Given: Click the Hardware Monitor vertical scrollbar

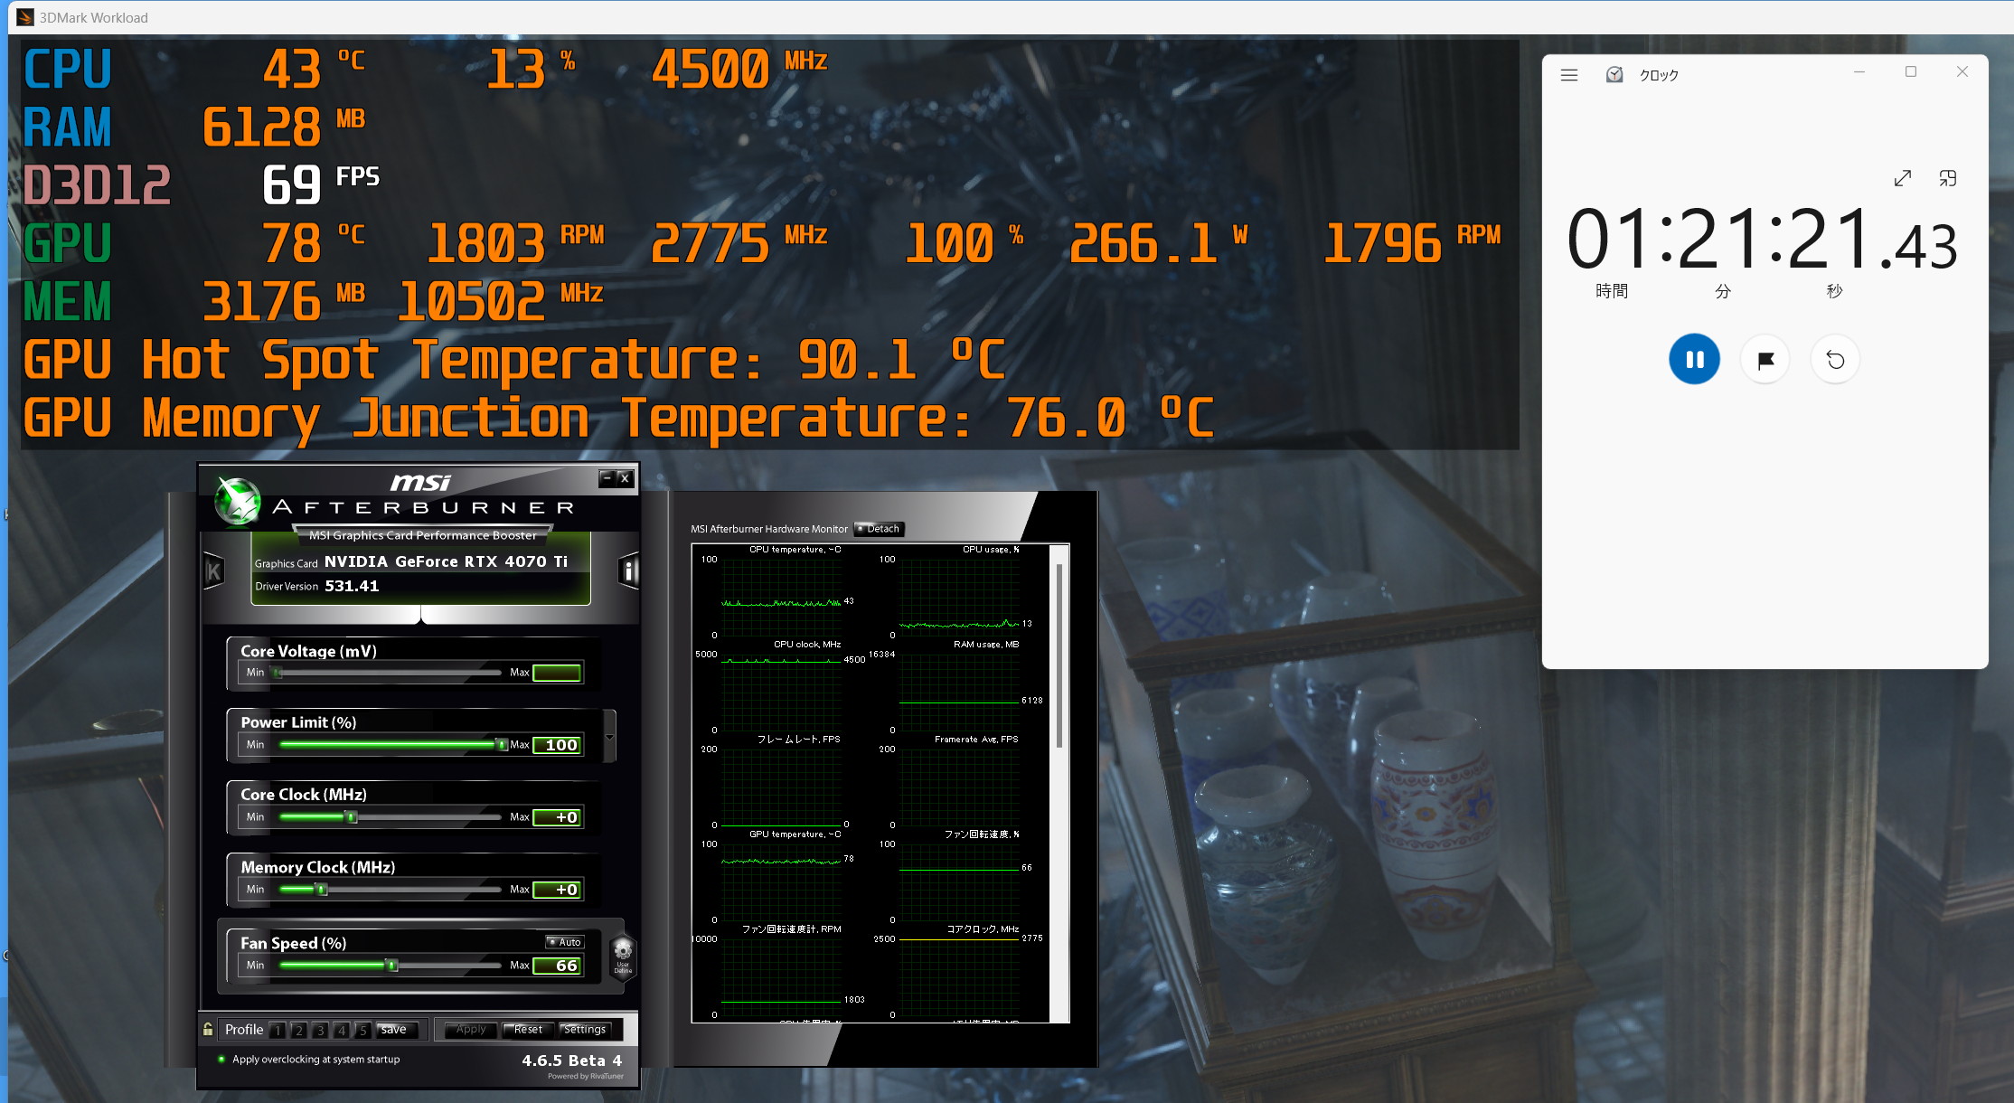Looking at the screenshot, I should click(x=1059, y=656).
